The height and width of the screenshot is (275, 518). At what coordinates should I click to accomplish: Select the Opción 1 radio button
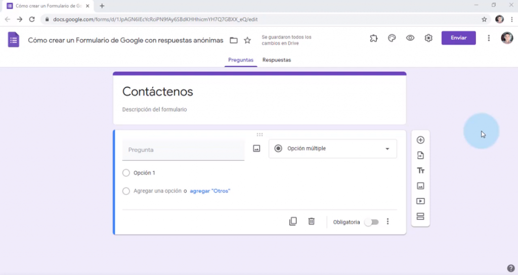pyautogui.click(x=126, y=173)
